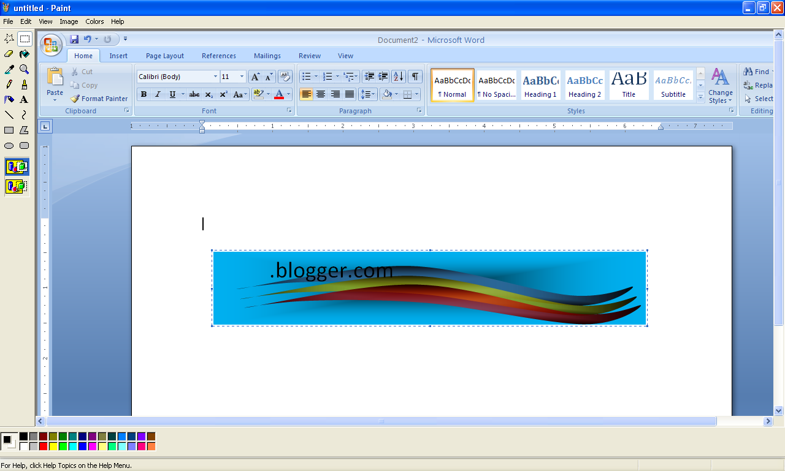Select the Rectangle shape tool
This screenshot has height=471, width=785.
click(x=9, y=130)
